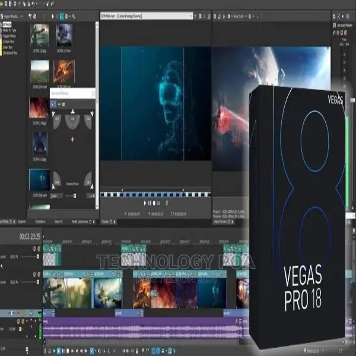Stop the Trimmer playback
Screen dimensions: 356x356
tap(154, 203)
